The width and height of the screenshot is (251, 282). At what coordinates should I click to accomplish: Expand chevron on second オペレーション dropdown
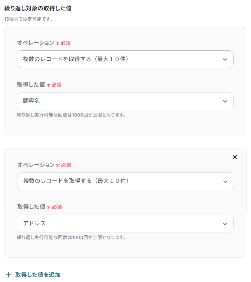click(x=225, y=182)
